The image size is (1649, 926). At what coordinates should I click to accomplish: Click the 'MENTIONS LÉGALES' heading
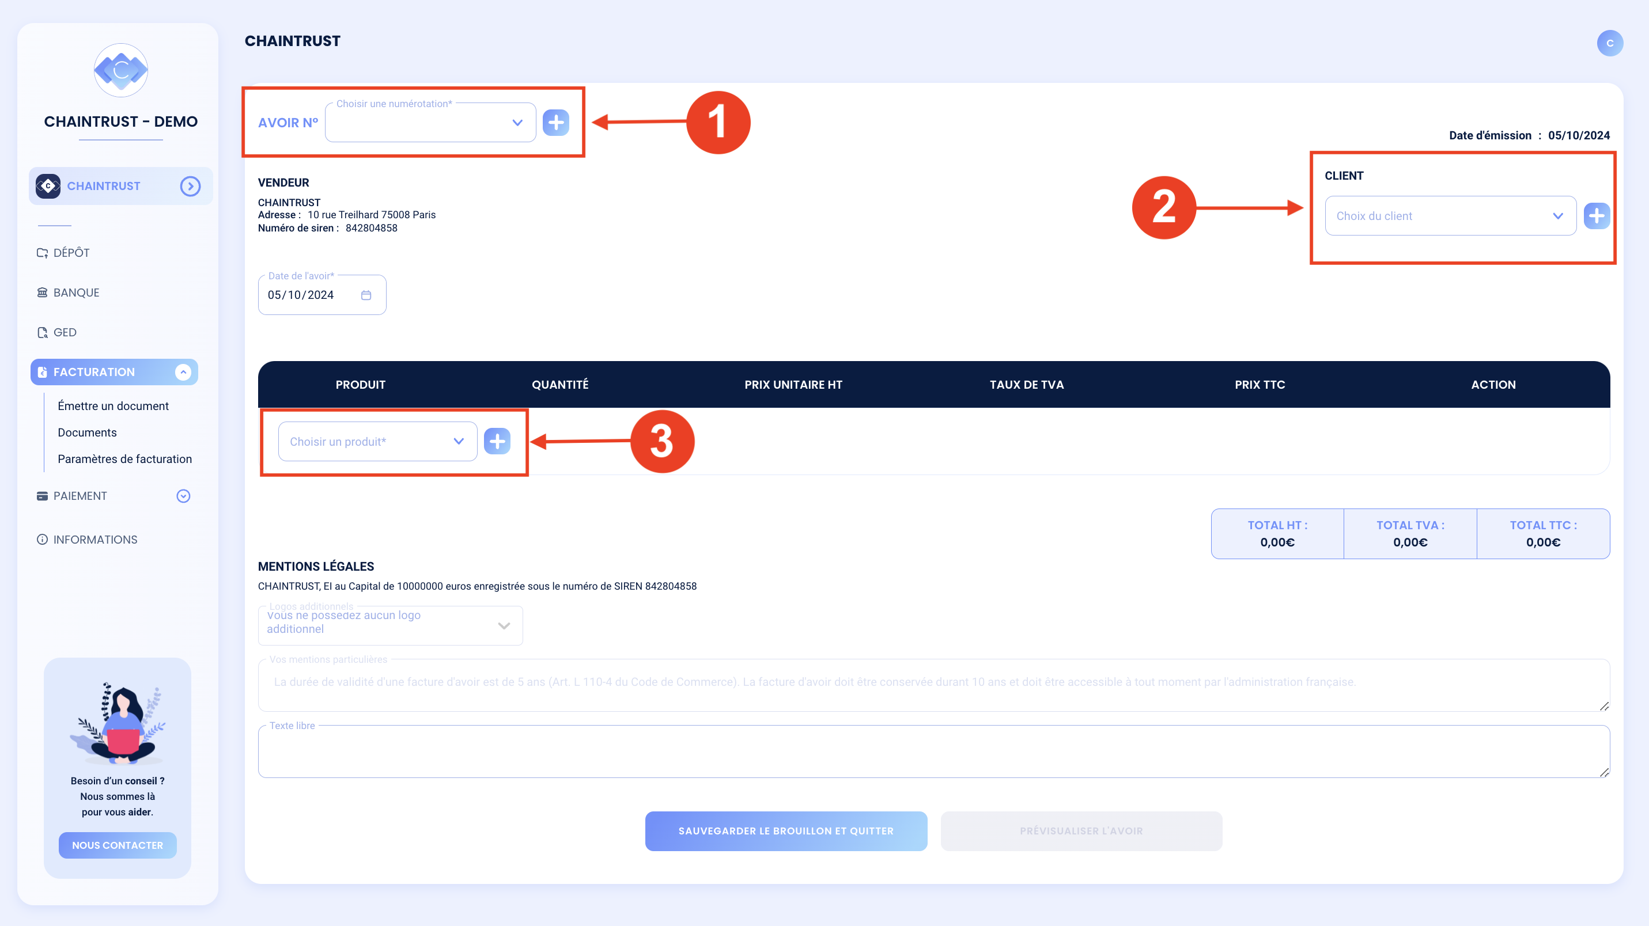(316, 566)
